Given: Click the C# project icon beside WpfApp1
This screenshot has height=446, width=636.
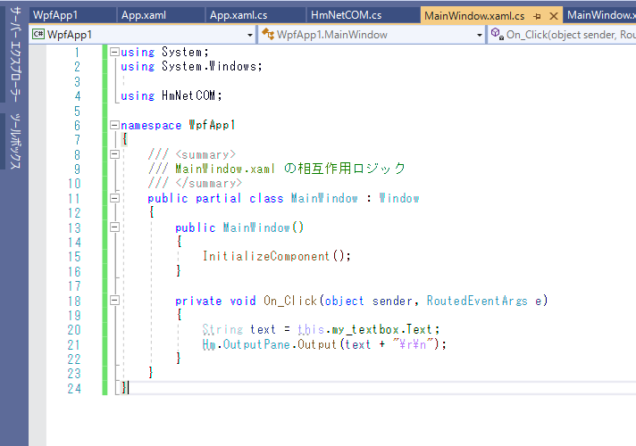Looking at the screenshot, I should 39,35.
